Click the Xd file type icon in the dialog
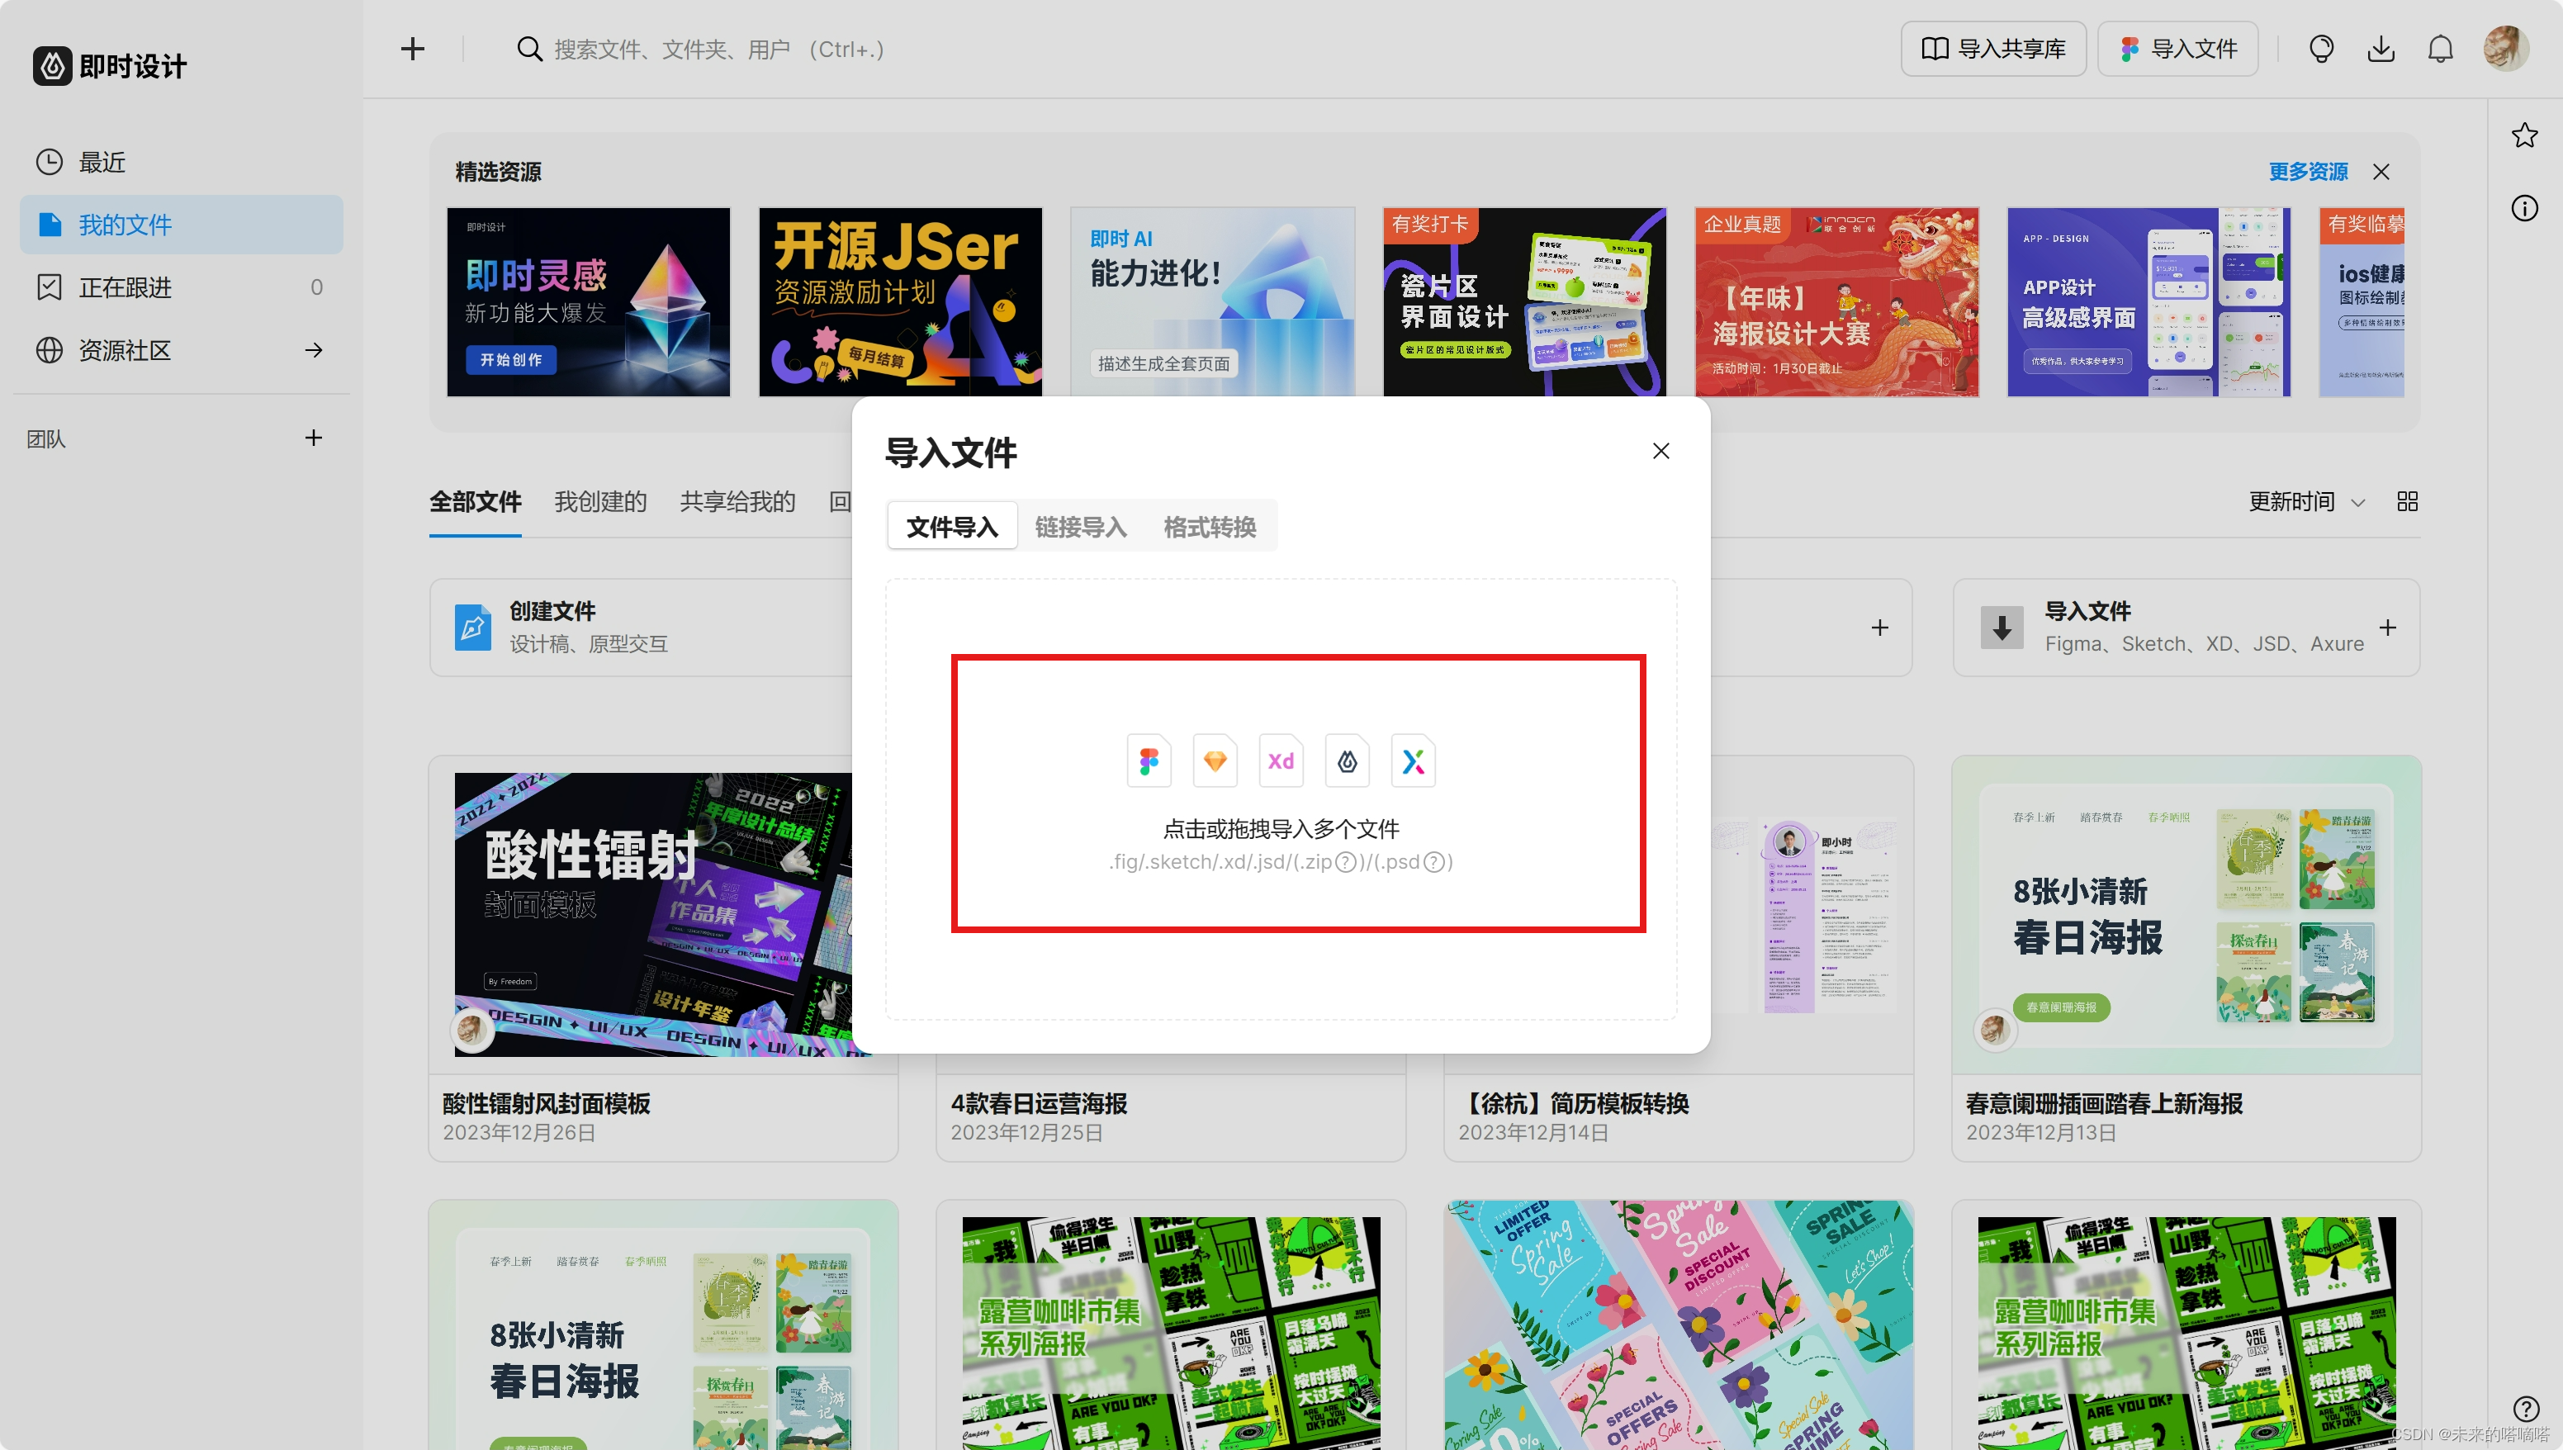Screen dimensions: 2563x1450 [1281, 761]
